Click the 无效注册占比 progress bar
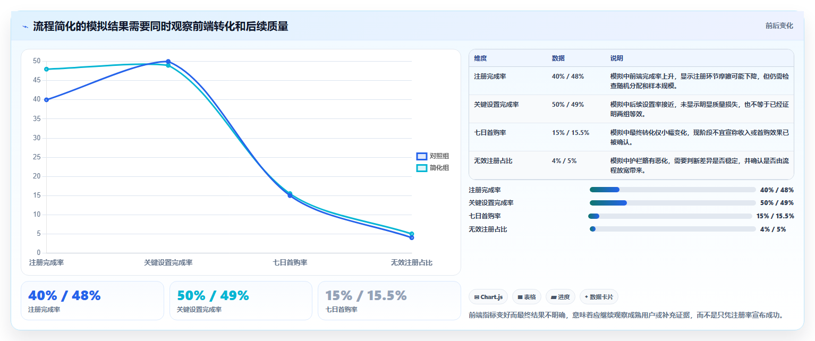This screenshot has height=341, width=815. tap(673, 229)
